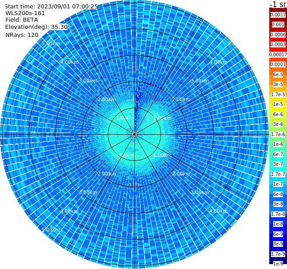Viewport: 287px width, 269px height.
Task: Click the 1.7e-5 colorbar value
Action: coord(278,94)
